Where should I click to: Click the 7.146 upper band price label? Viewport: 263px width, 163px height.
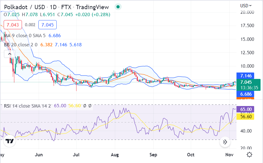[245, 76]
